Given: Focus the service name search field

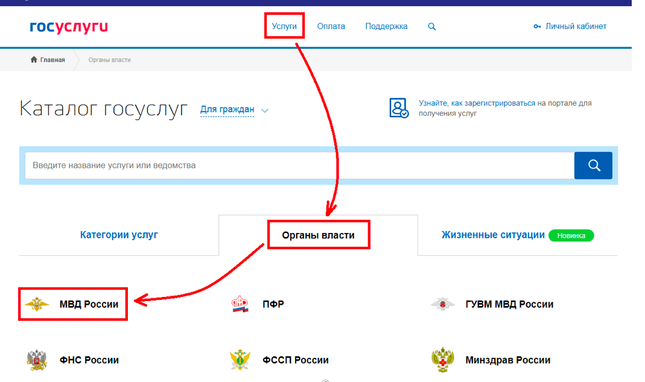Looking at the screenshot, I should click(299, 165).
